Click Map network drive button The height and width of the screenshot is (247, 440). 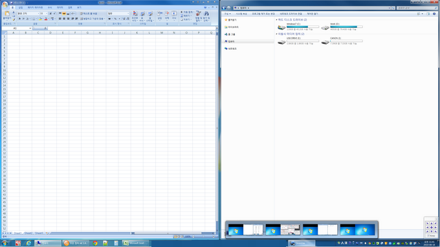tap(291, 14)
